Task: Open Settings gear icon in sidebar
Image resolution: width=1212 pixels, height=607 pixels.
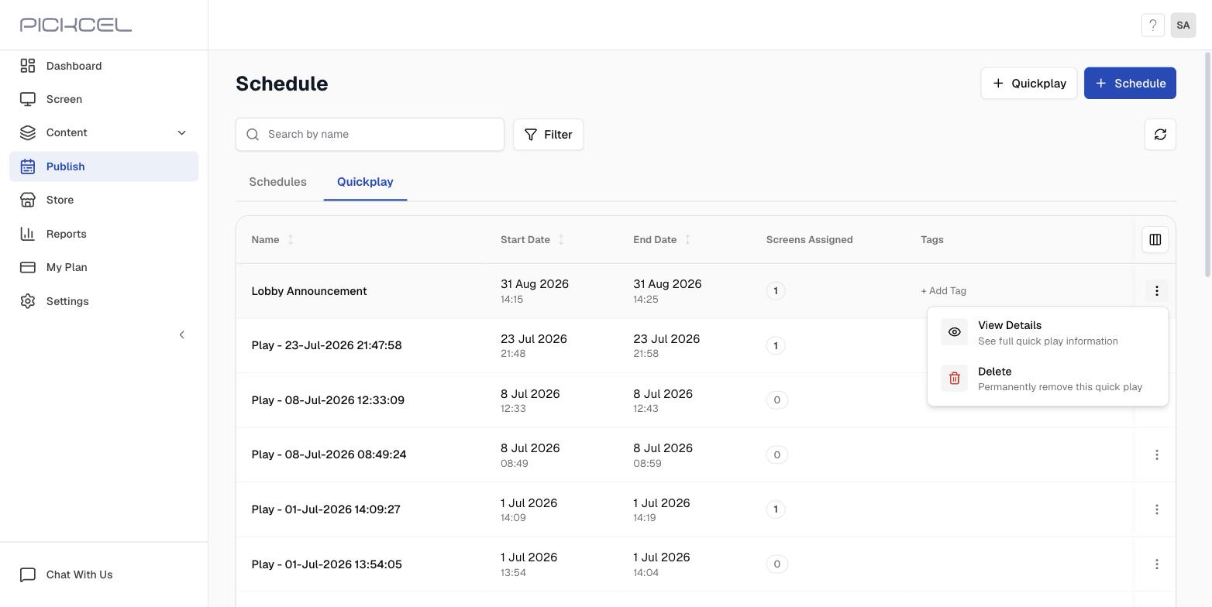Action: [x=28, y=301]
